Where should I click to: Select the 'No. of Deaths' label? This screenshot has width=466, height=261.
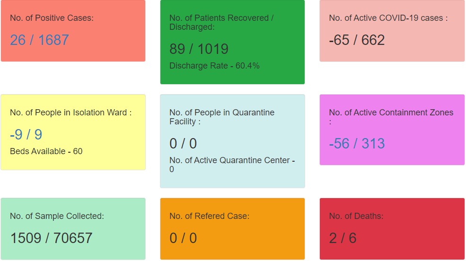[356, 216]
